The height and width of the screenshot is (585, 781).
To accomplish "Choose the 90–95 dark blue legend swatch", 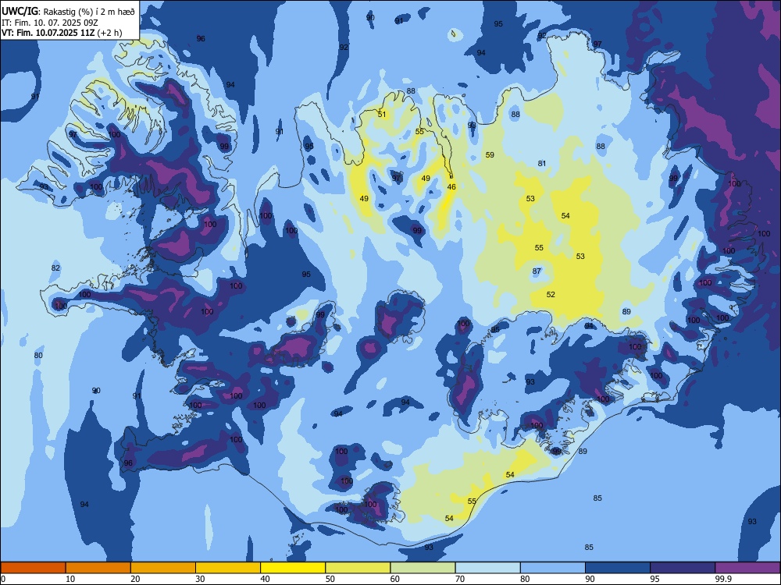I will pos(618,568).
